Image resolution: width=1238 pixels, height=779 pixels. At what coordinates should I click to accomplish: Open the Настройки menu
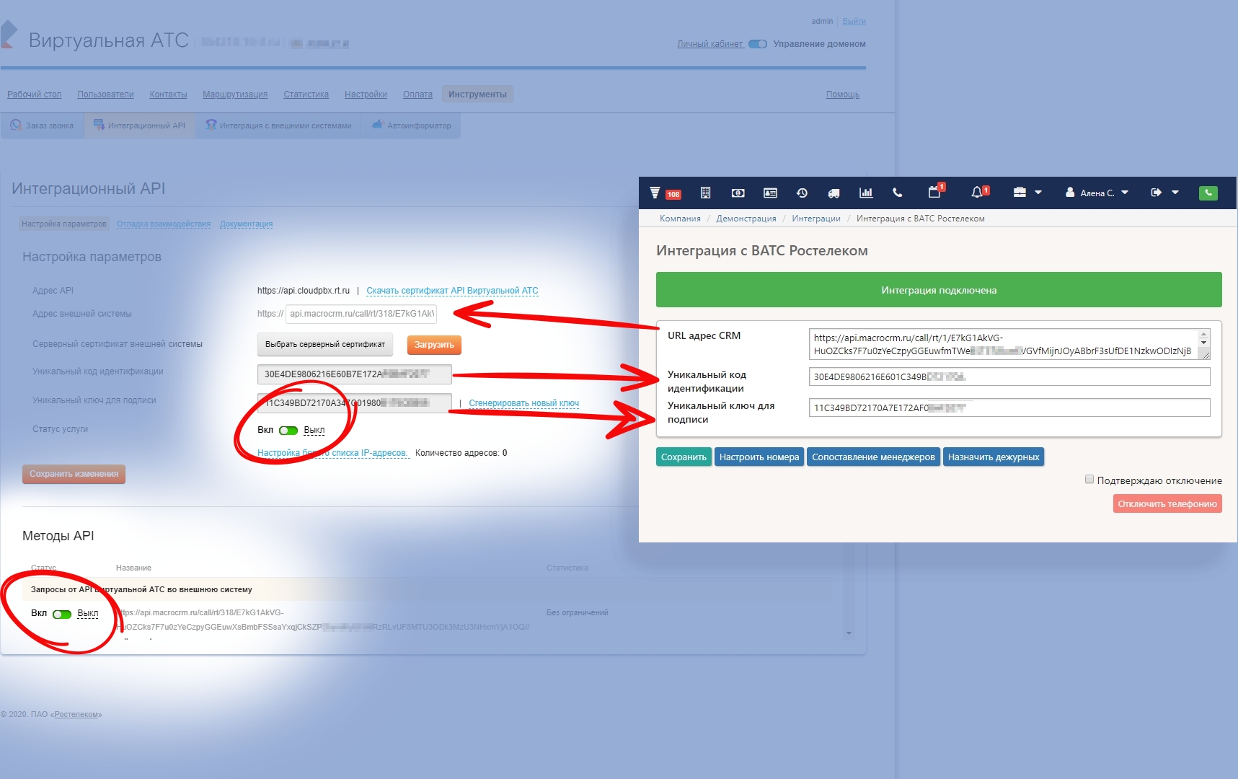pos(366,94)
